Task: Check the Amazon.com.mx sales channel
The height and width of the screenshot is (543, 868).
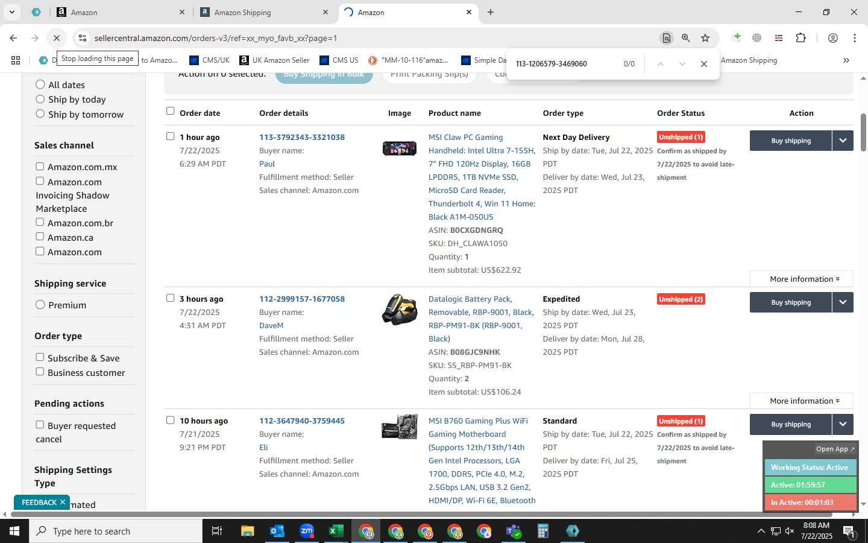Action: [40, 167]
